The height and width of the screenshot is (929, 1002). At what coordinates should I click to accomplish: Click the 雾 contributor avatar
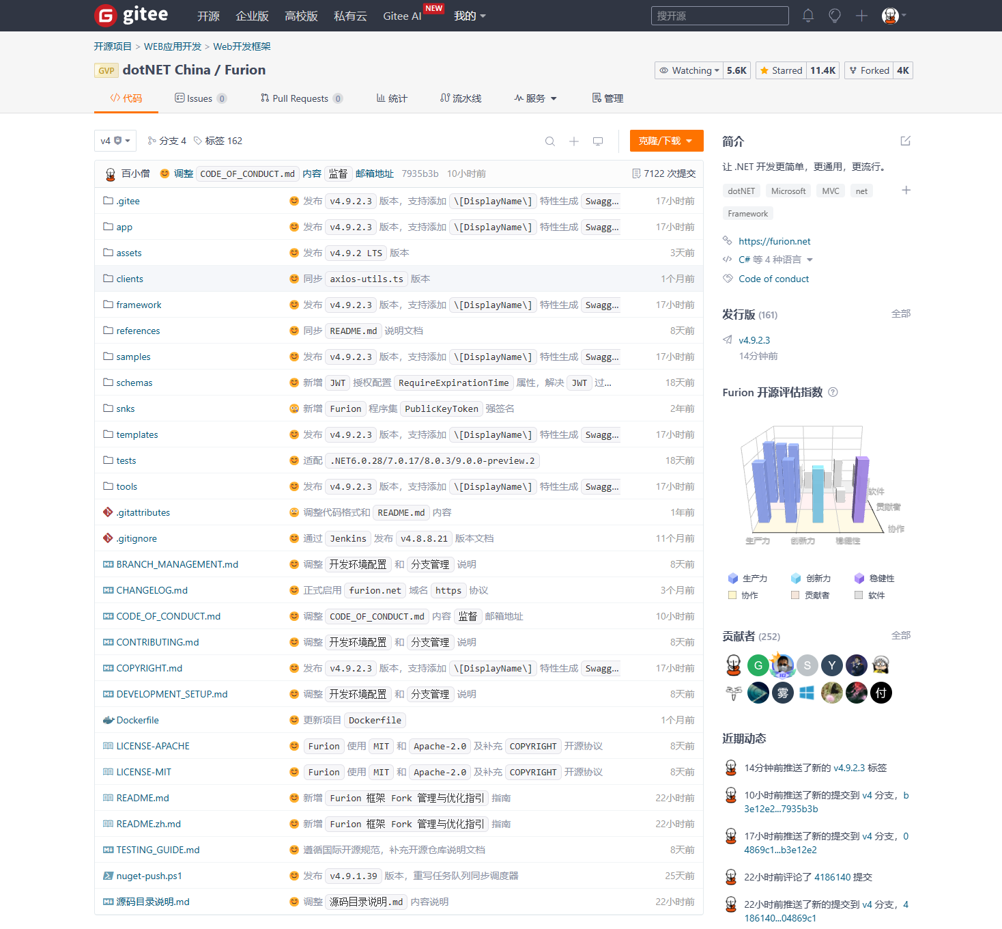point(783,693)
